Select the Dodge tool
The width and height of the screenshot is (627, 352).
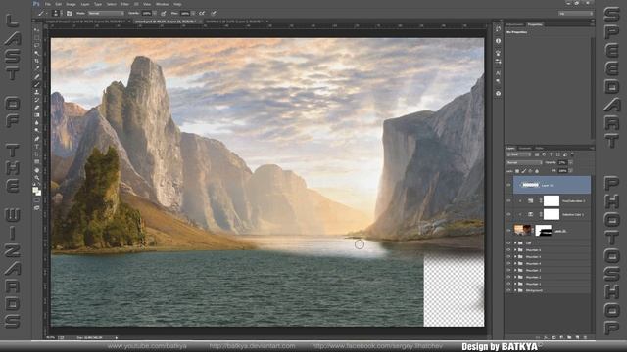point(37,130)
